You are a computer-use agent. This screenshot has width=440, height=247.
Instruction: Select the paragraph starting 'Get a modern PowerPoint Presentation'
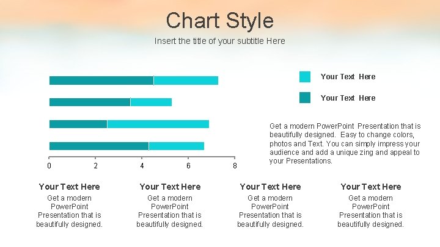(x=345, y=143)
